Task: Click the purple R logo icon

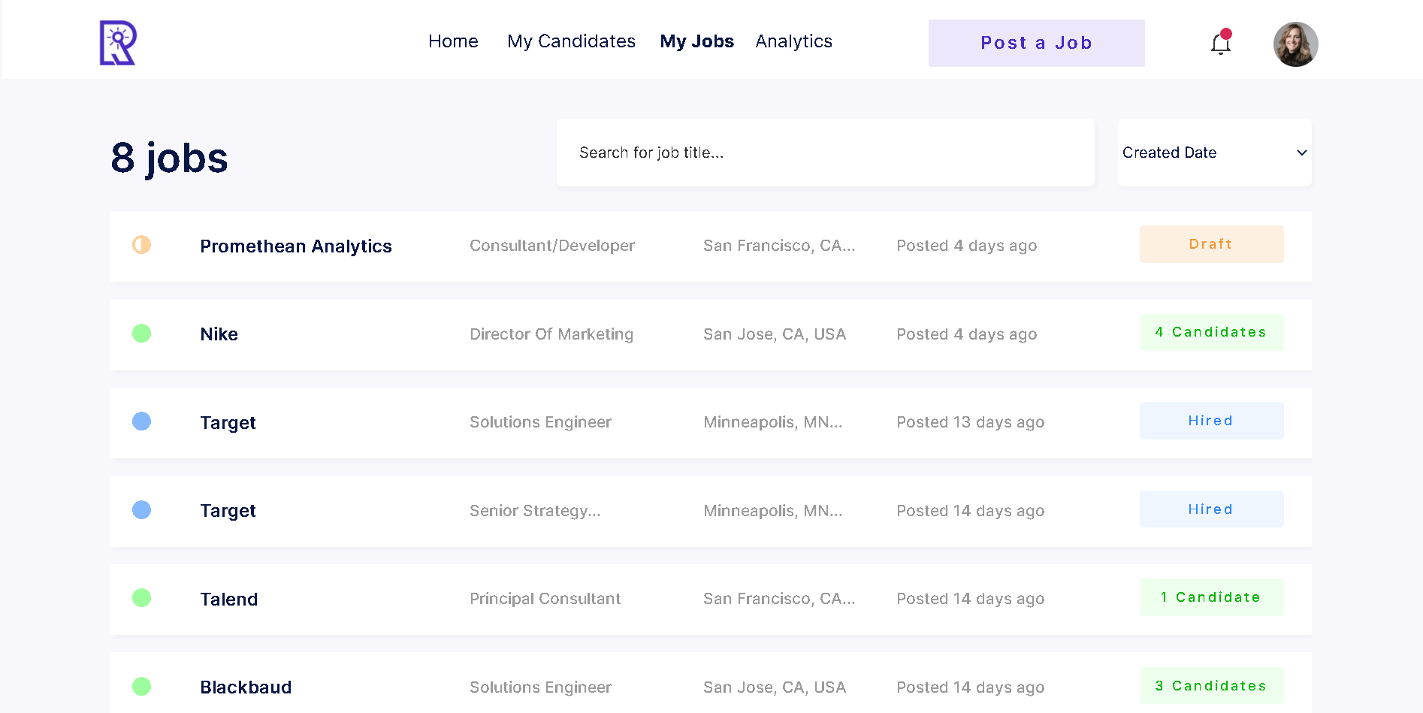Action: (118, 43)
